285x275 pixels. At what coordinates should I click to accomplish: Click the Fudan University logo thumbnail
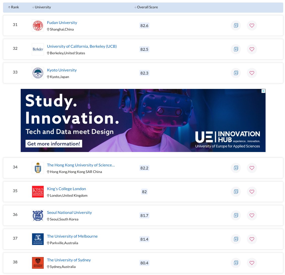point(38,26)
